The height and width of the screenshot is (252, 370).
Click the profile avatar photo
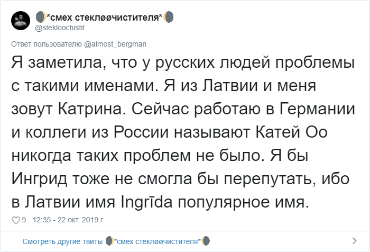(x=21, y=21)
